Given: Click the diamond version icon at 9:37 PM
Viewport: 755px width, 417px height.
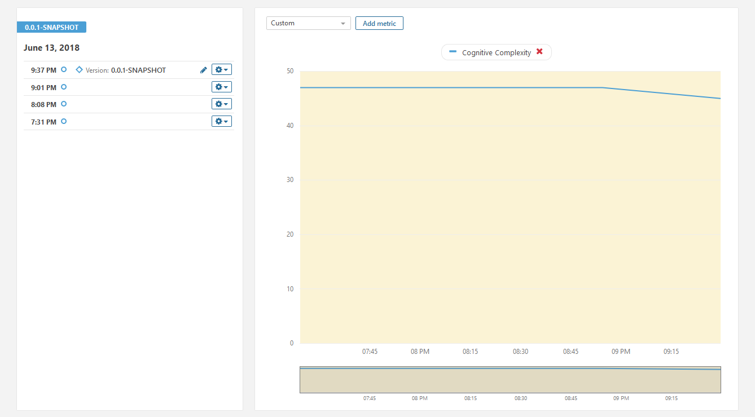Looking at the screenshot, I should click(79, 70).
